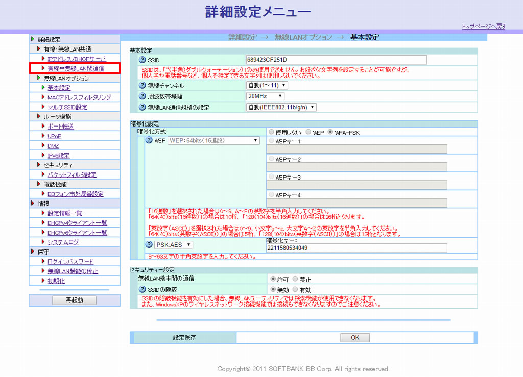
Task: Open the 無線チャンネル 自動(1~11) dropdown
Action: tap(267, 86)
